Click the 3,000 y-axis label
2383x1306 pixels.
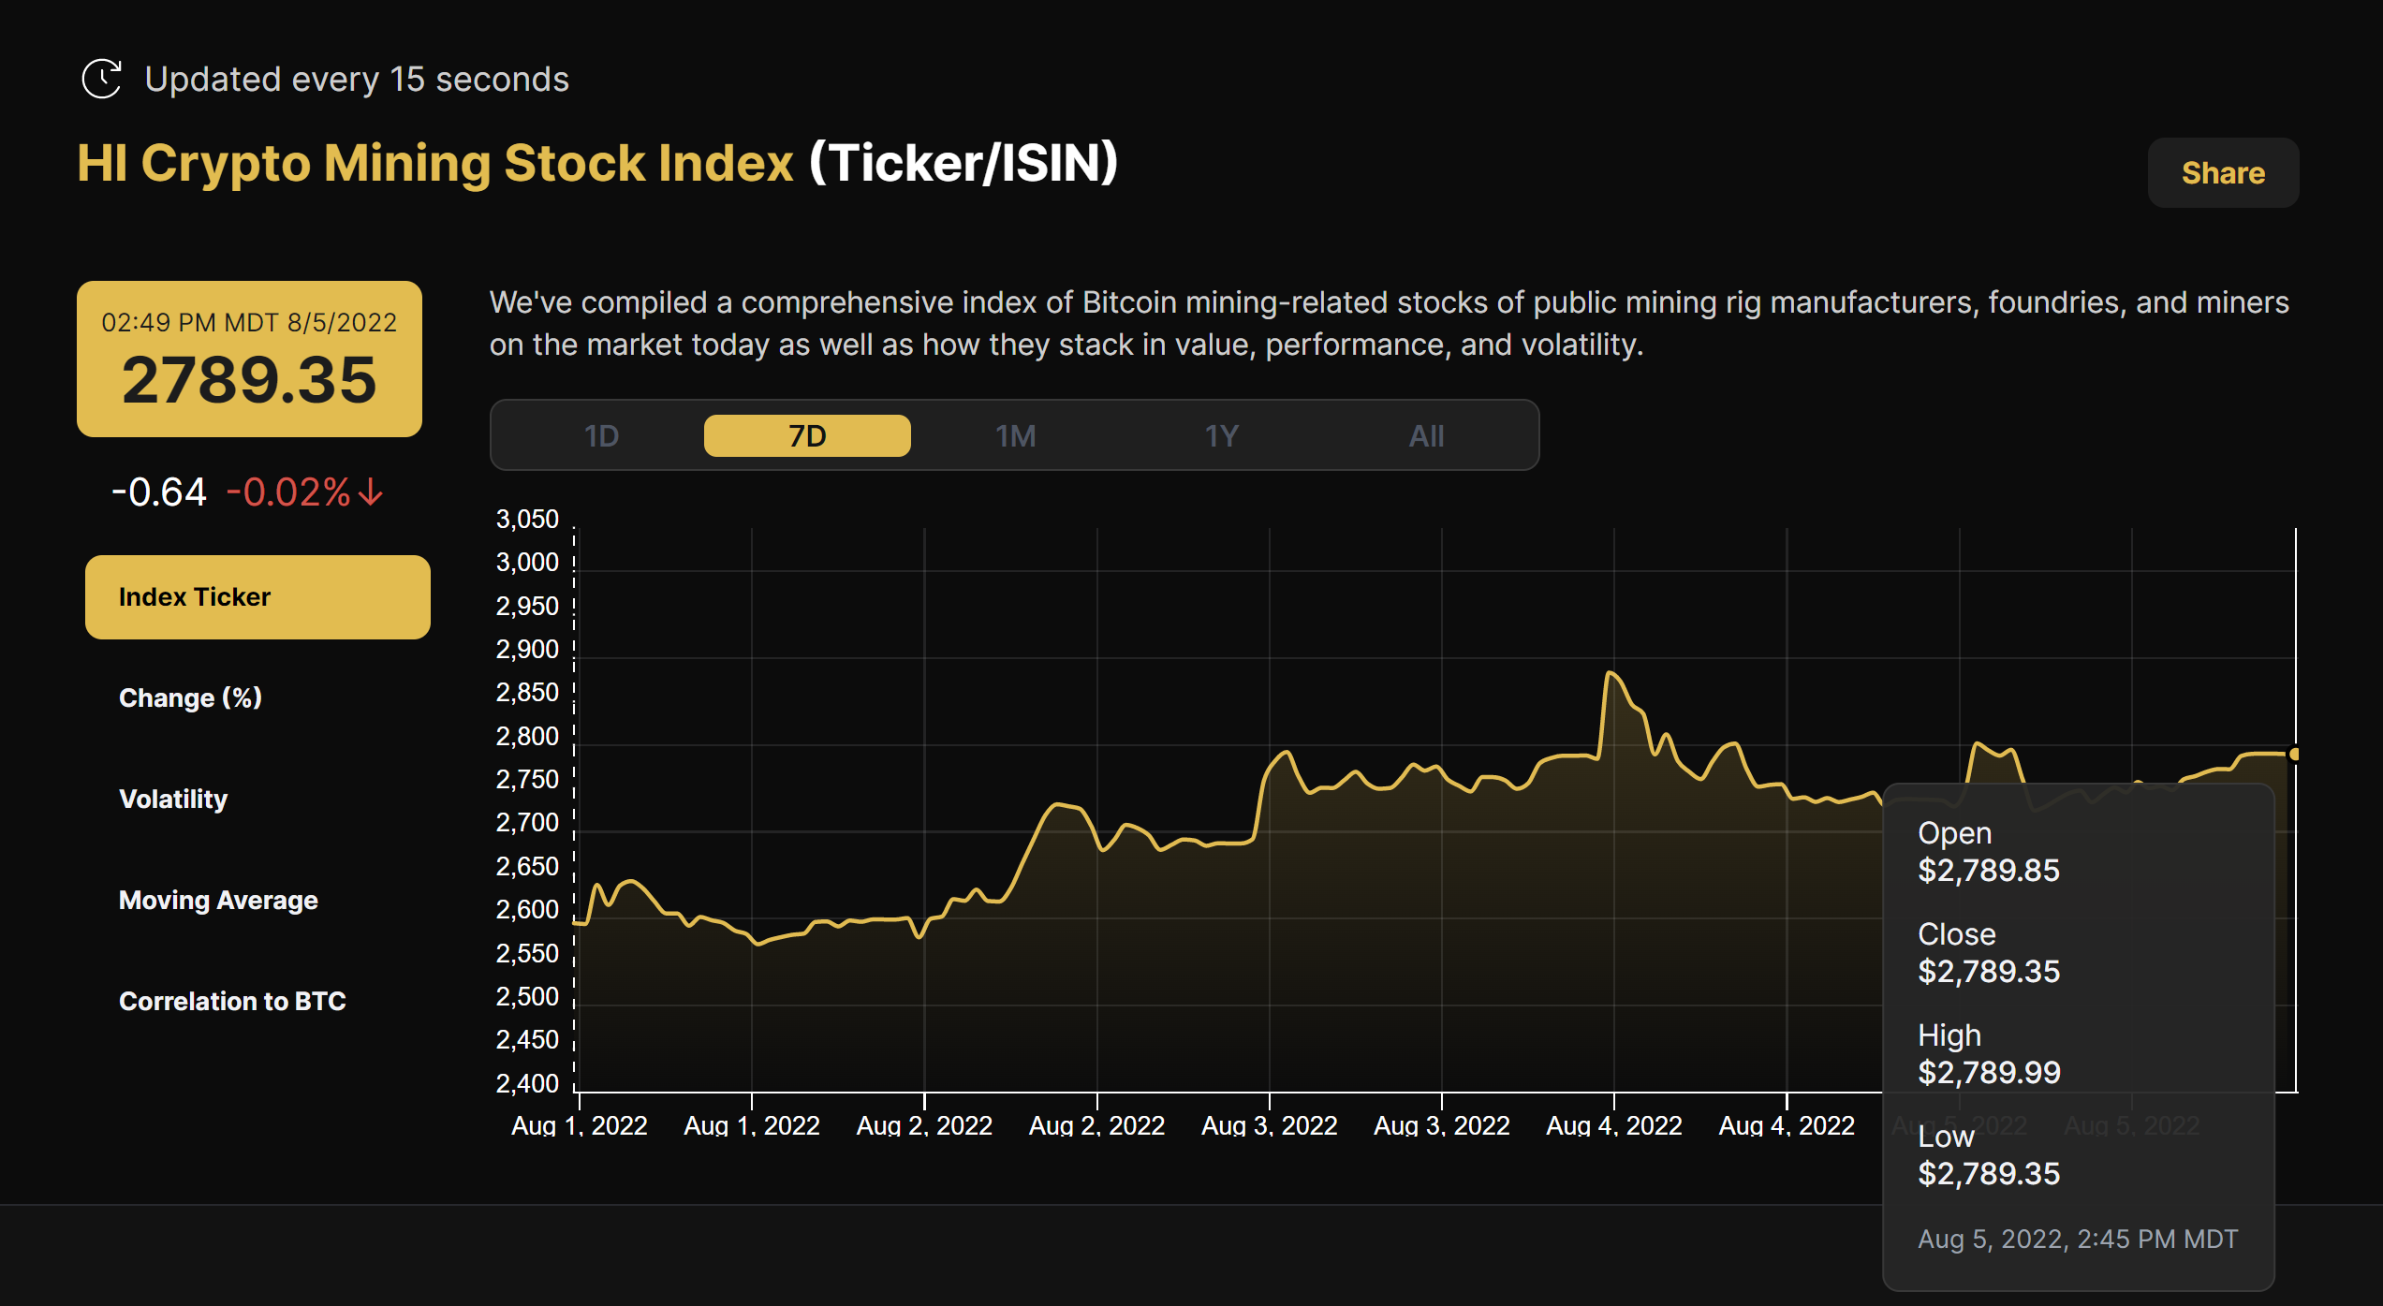click(x=527, y=563)
